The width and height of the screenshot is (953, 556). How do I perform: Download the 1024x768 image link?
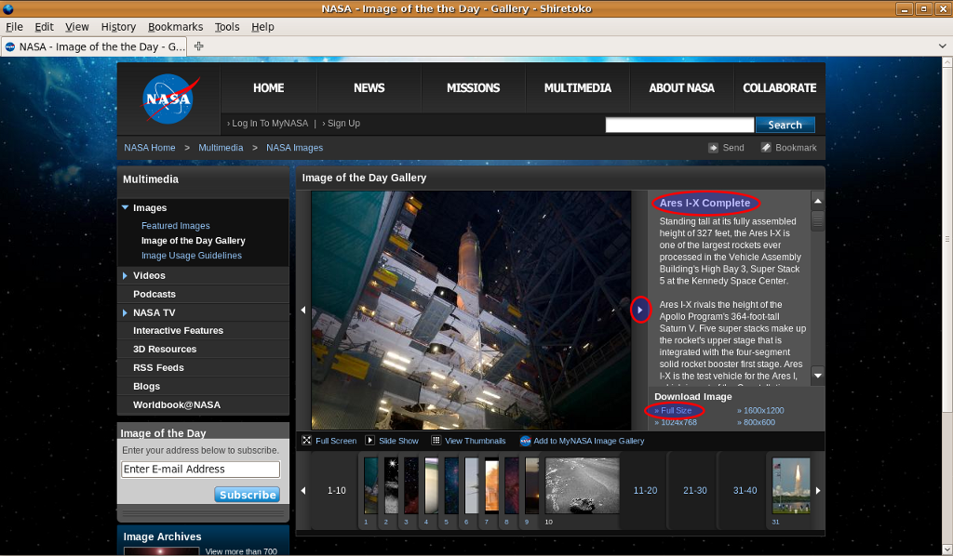(x=676, y=422)
